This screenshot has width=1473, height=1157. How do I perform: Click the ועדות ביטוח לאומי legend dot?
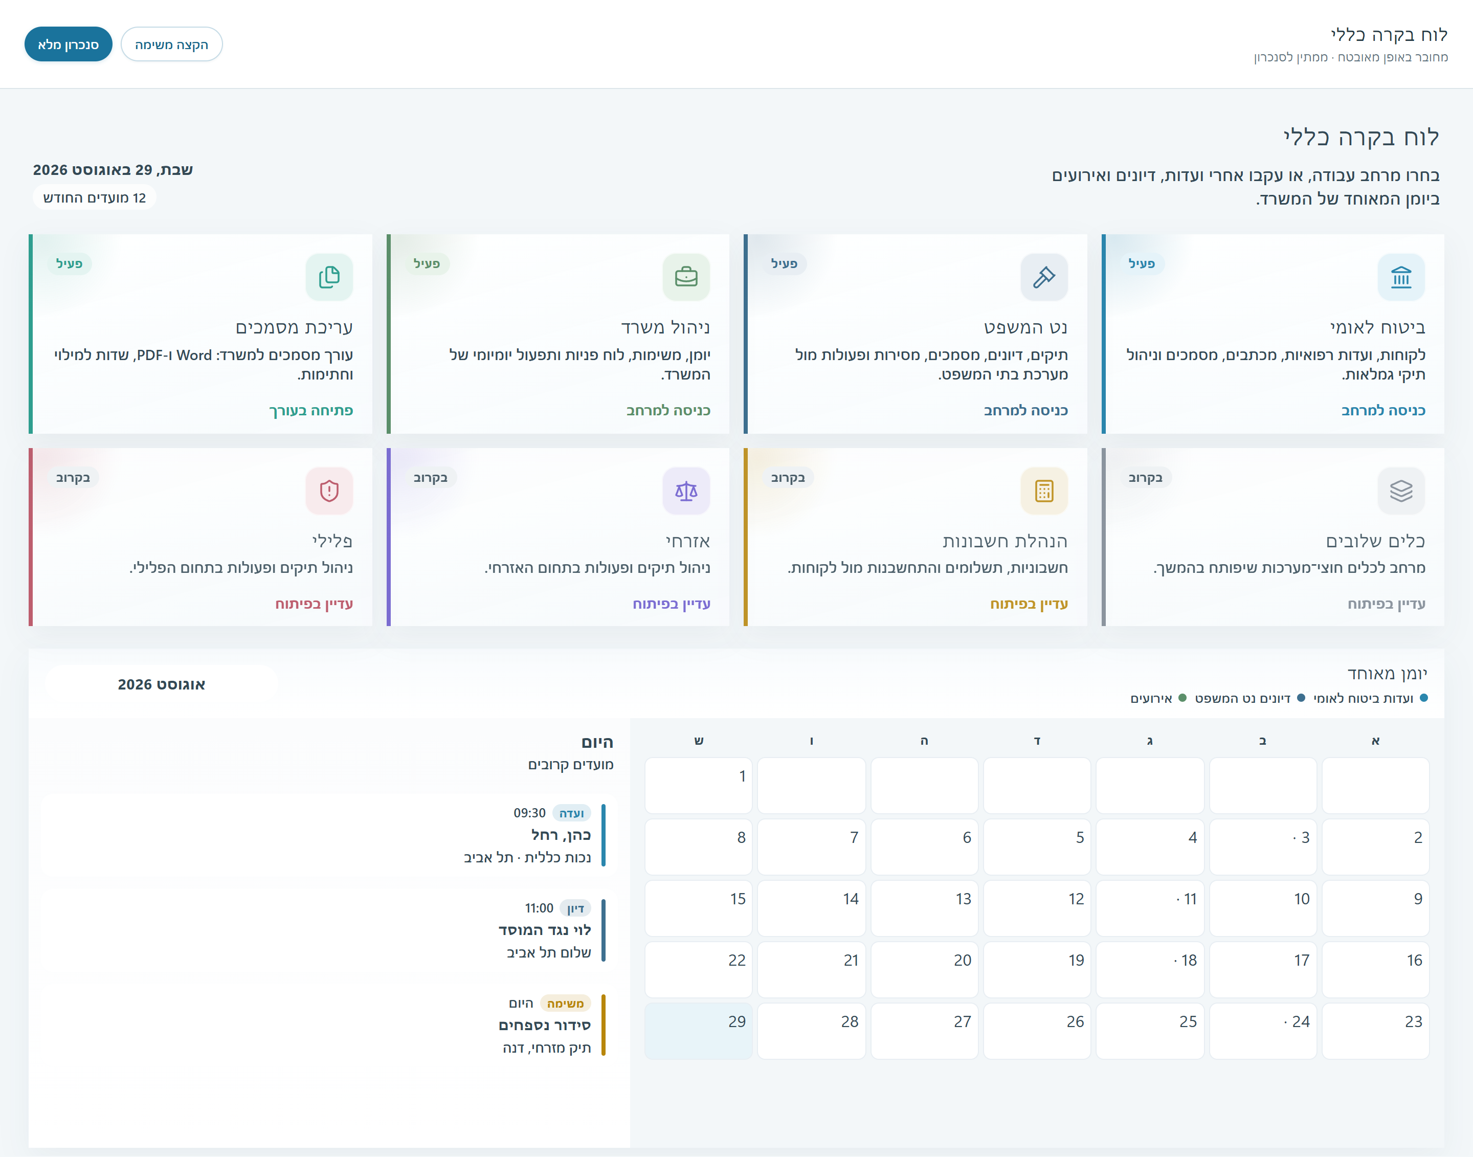[x=1423, y=698]
